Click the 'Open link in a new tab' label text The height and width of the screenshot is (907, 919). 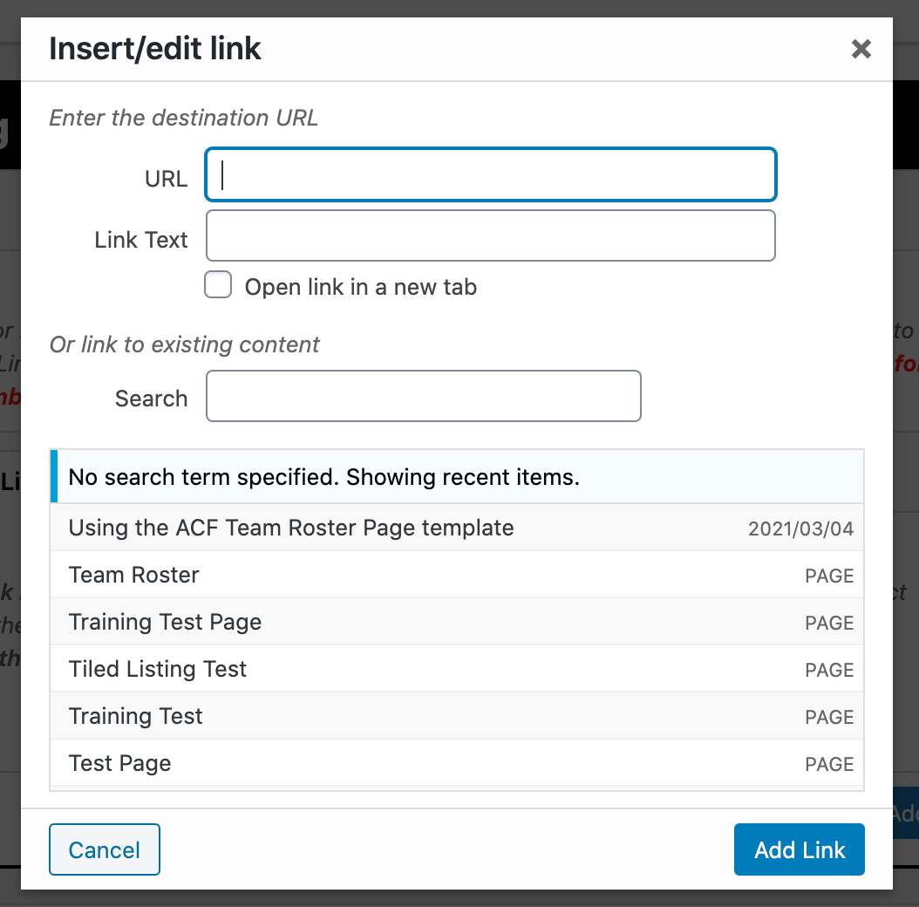point(360,287)
